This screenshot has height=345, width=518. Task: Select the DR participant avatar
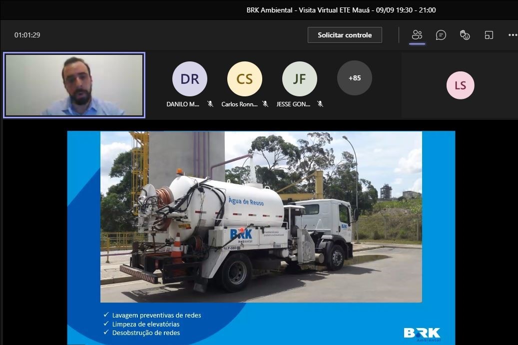point(190,79)
